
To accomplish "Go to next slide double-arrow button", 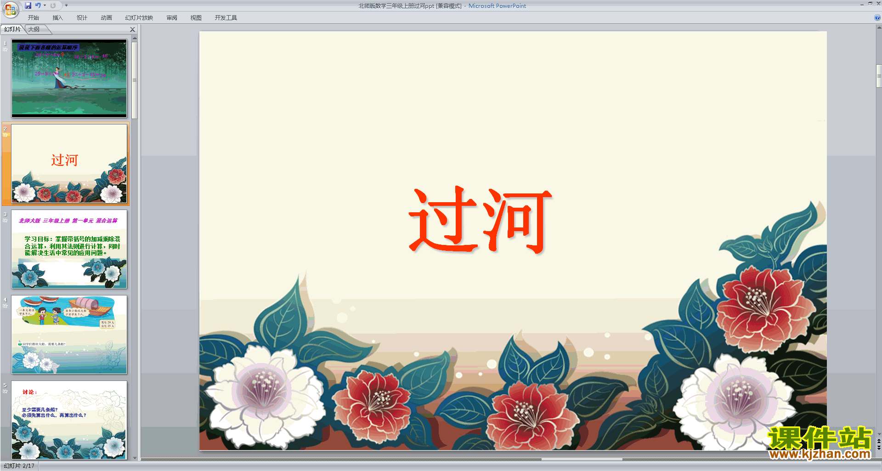I will point(879,448).
